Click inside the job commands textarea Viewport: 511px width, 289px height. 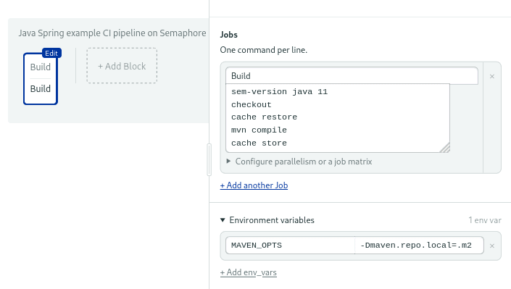tap(338, 118)
